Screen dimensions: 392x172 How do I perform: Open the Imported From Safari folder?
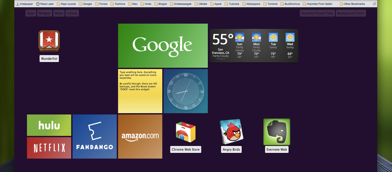(x=317, y=4)
